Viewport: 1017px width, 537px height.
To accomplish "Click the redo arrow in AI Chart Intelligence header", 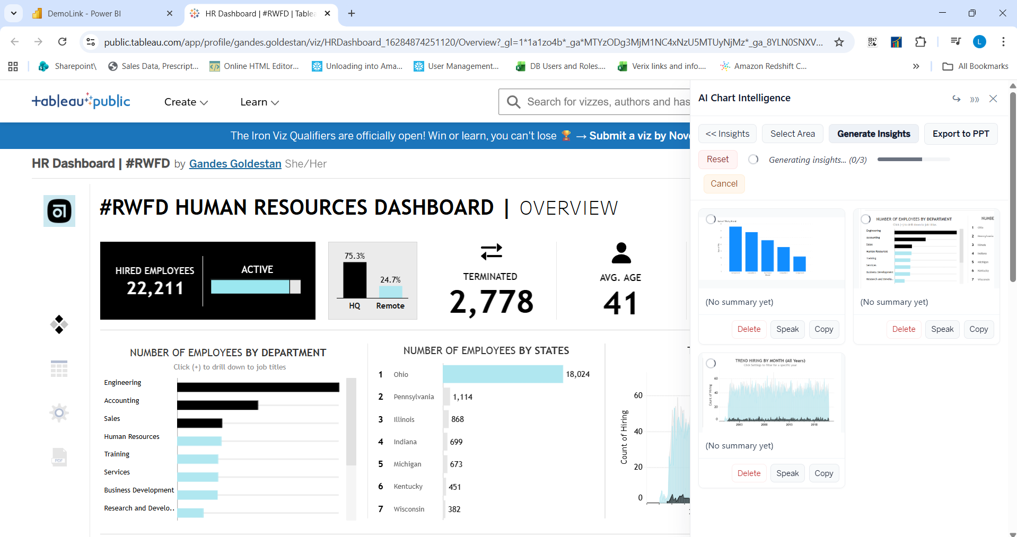I will (957, 99).
